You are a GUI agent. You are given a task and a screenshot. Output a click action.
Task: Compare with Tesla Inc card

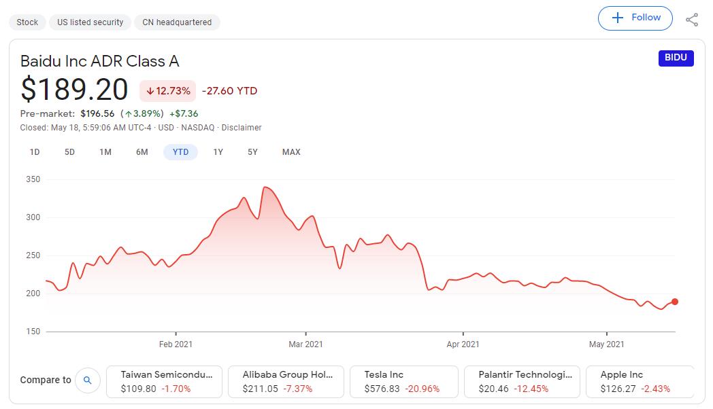[404, 382]
